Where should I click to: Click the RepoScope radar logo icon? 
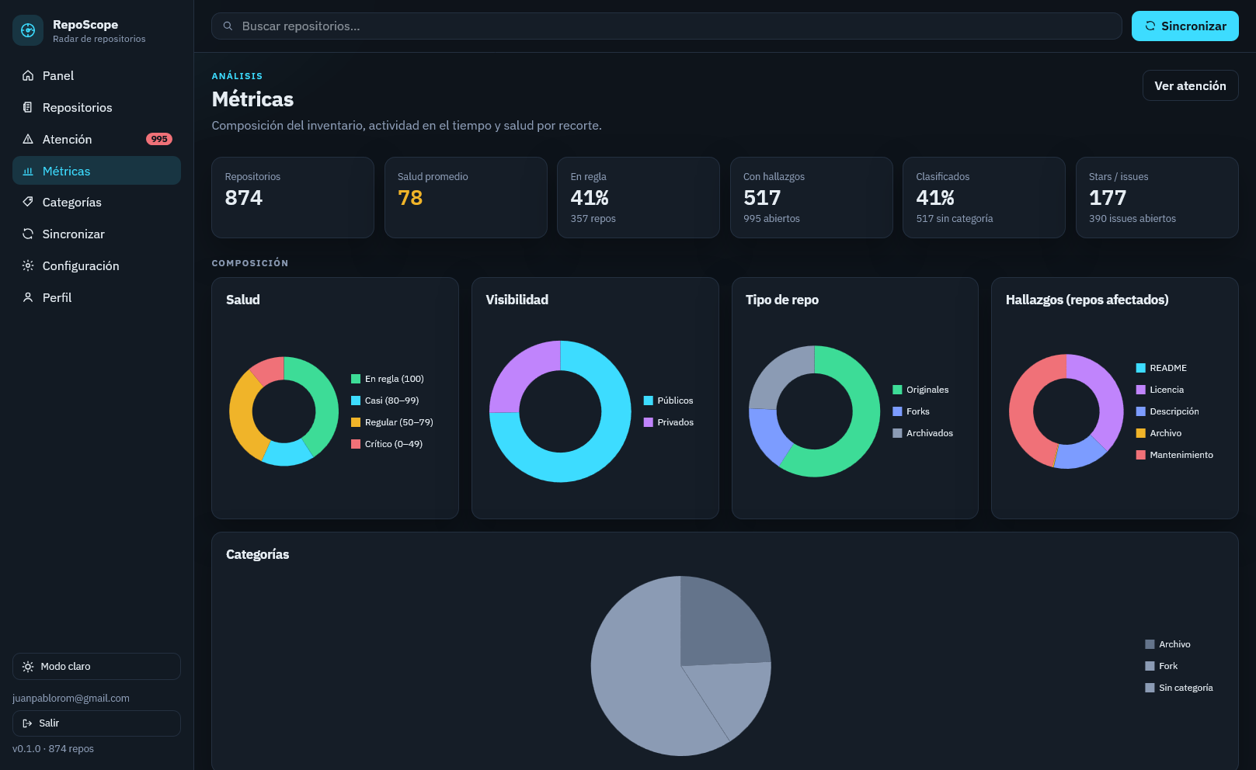(x=28, y=30)
